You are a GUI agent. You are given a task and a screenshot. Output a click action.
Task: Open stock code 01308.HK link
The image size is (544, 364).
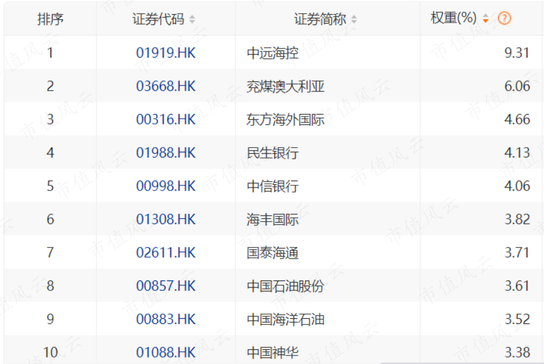tap(166, 219)
